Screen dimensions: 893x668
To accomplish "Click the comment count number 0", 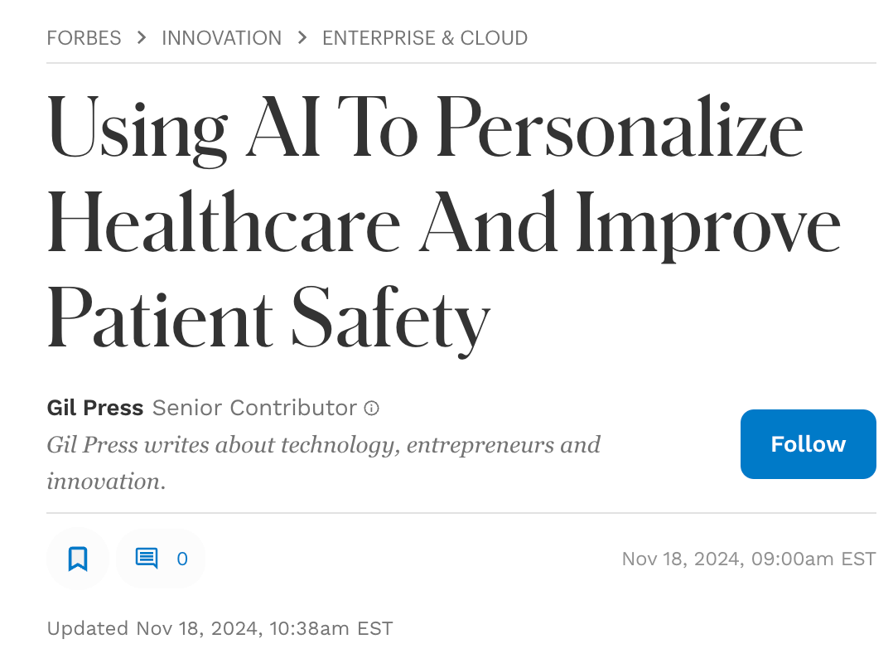I will pos(182,559).
